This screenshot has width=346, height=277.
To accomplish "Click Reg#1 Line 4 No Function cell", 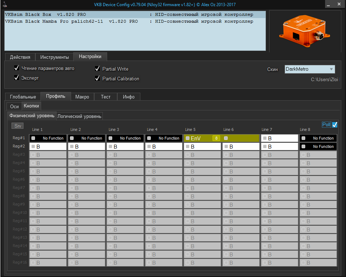I will click(164, 138).
